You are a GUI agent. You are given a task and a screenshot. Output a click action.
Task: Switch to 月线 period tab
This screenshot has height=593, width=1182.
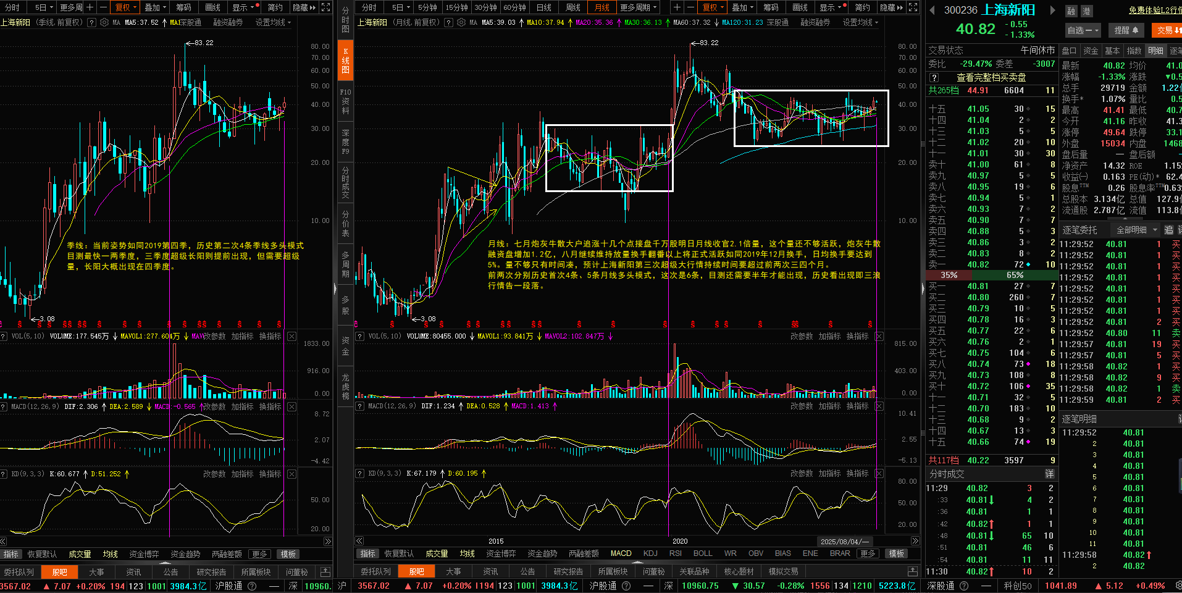[601, 7]
